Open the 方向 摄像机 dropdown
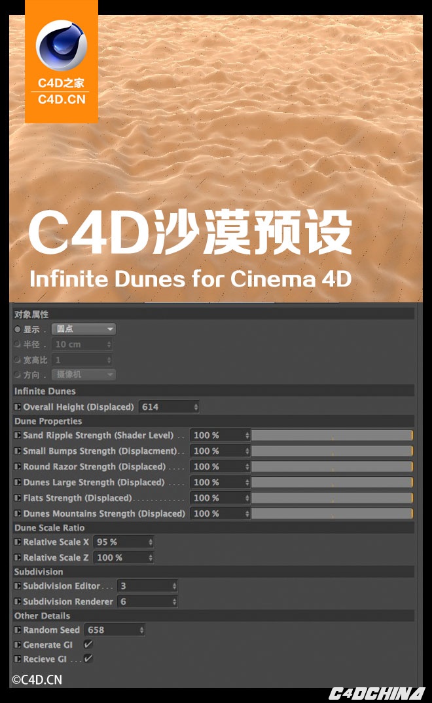Image resolution: width=432 pixels, height=703 pixels. [x=84, y=374]
